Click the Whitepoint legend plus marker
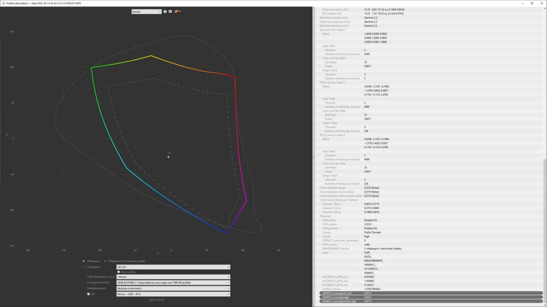This screenshot has width=547, height=307. [x=84, y=261]
